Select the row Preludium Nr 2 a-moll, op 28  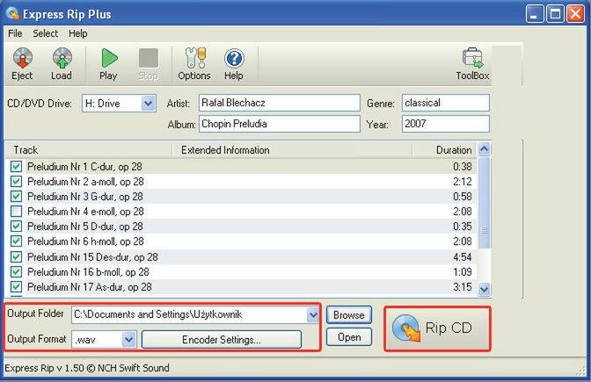tap(241, 182)
